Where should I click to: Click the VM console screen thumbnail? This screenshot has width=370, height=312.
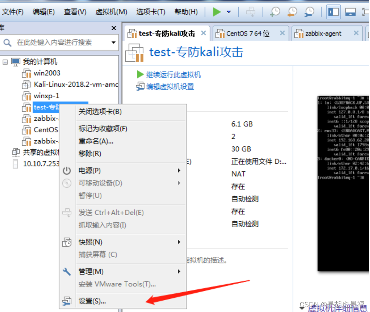pos(344,183)
